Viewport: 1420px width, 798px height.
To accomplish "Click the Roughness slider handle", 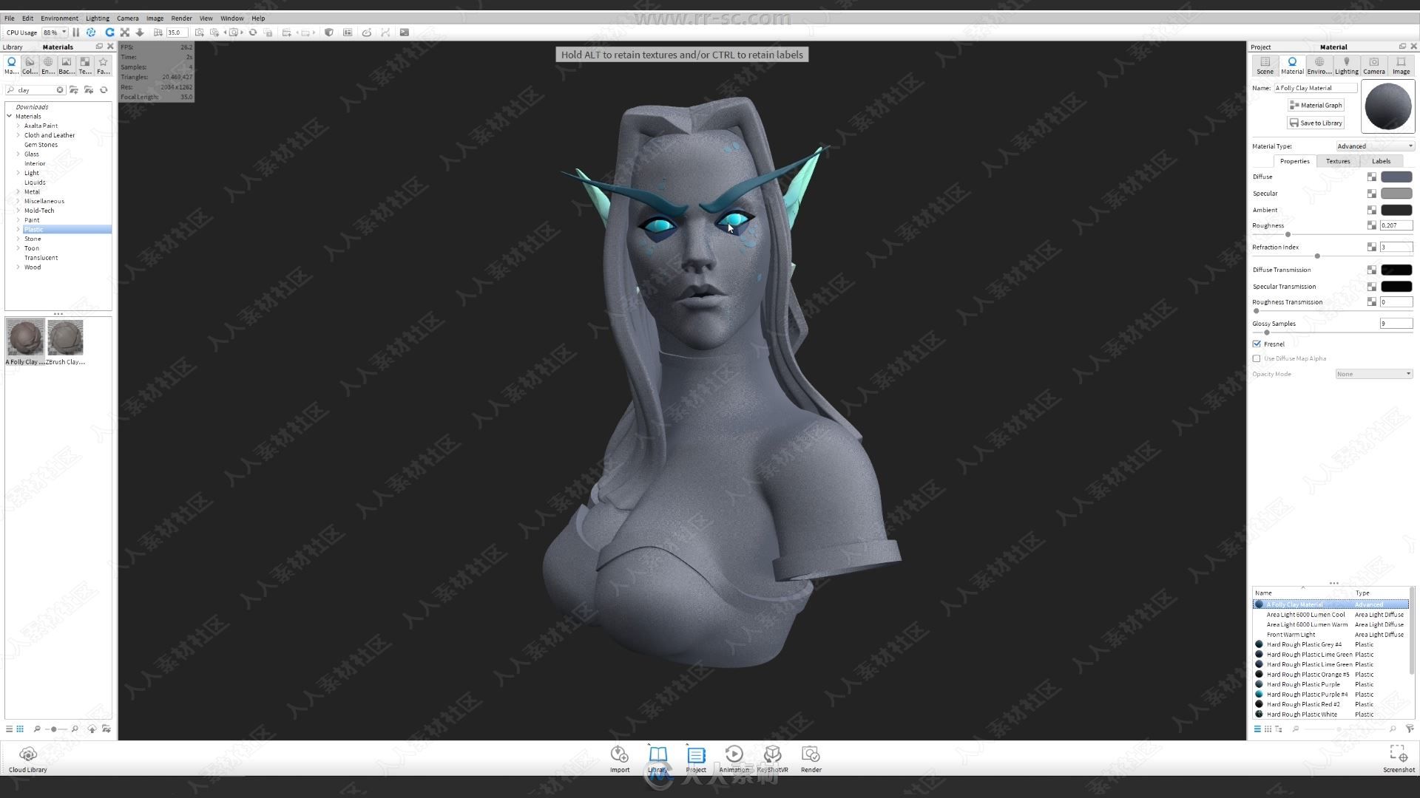I will coord(1288,235).
